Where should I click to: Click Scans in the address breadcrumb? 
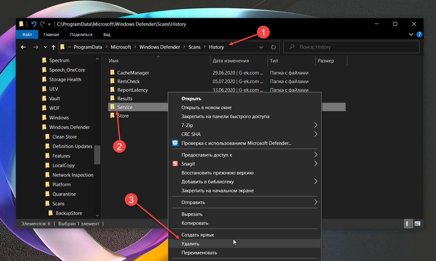pyautogui.click(x=194, y=47)
